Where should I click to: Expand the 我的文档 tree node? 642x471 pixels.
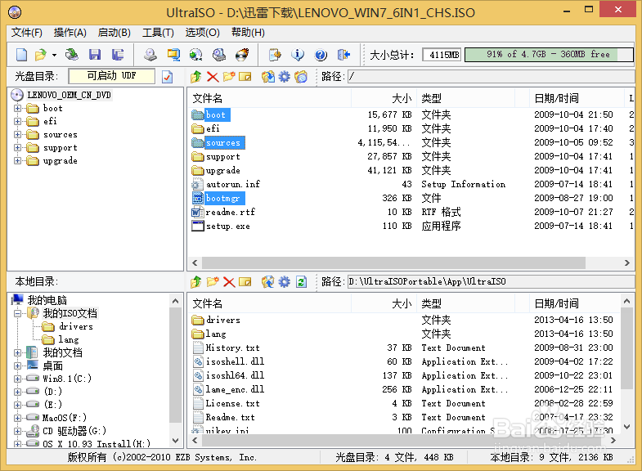[18, 352]
